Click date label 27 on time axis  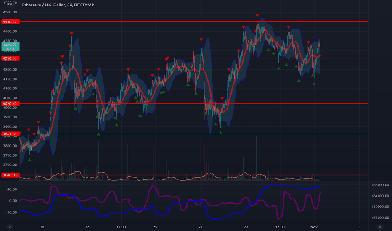(201, 227)
